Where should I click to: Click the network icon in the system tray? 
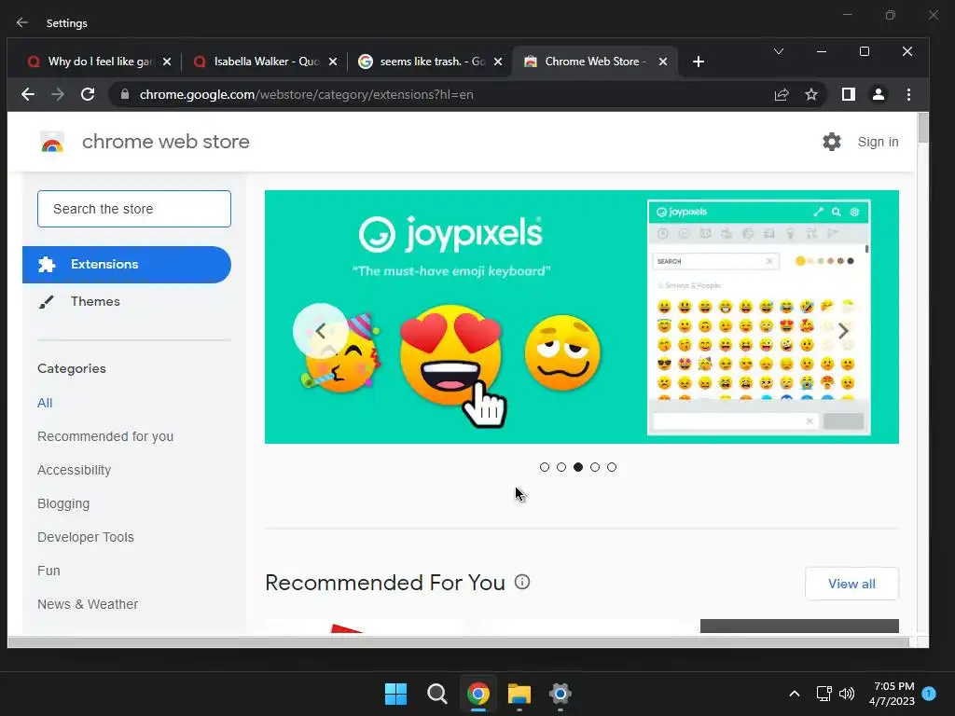pos(824,694)
